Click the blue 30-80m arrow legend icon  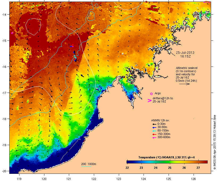(x=154, y=127)
